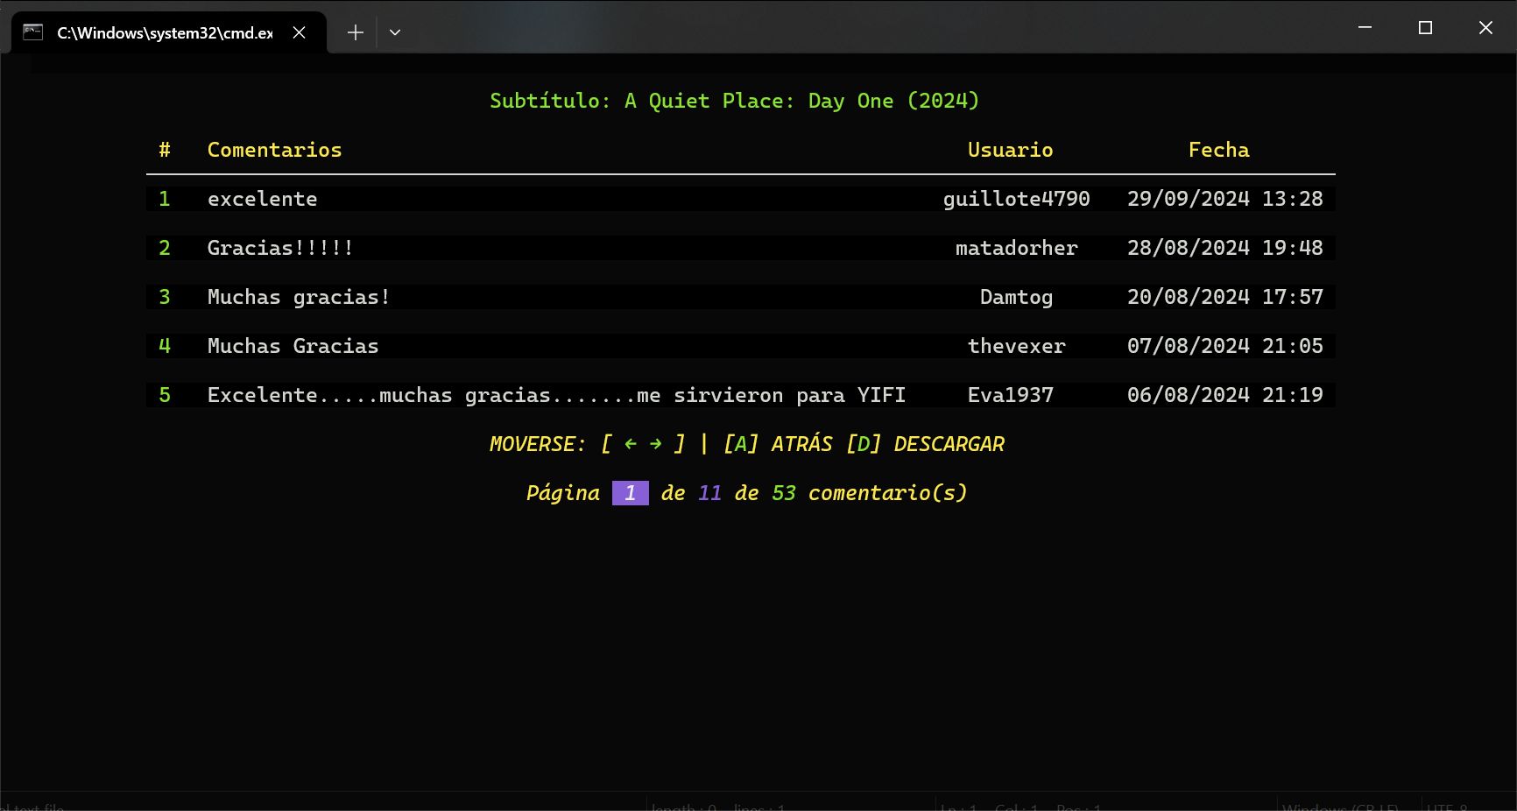Click date 06/08/2024 21:19
The height and width of the screenshot is (811, 1517).
(1224, 395)
